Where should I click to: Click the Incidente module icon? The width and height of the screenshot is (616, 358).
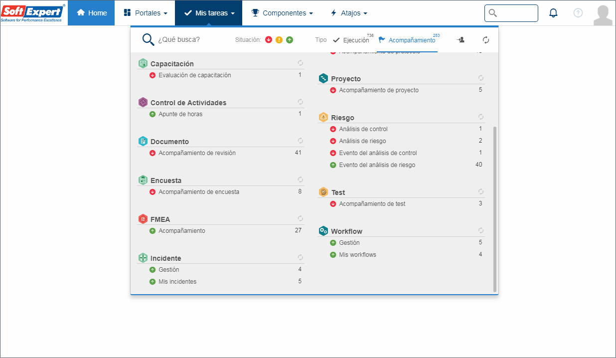coord(143,258)
